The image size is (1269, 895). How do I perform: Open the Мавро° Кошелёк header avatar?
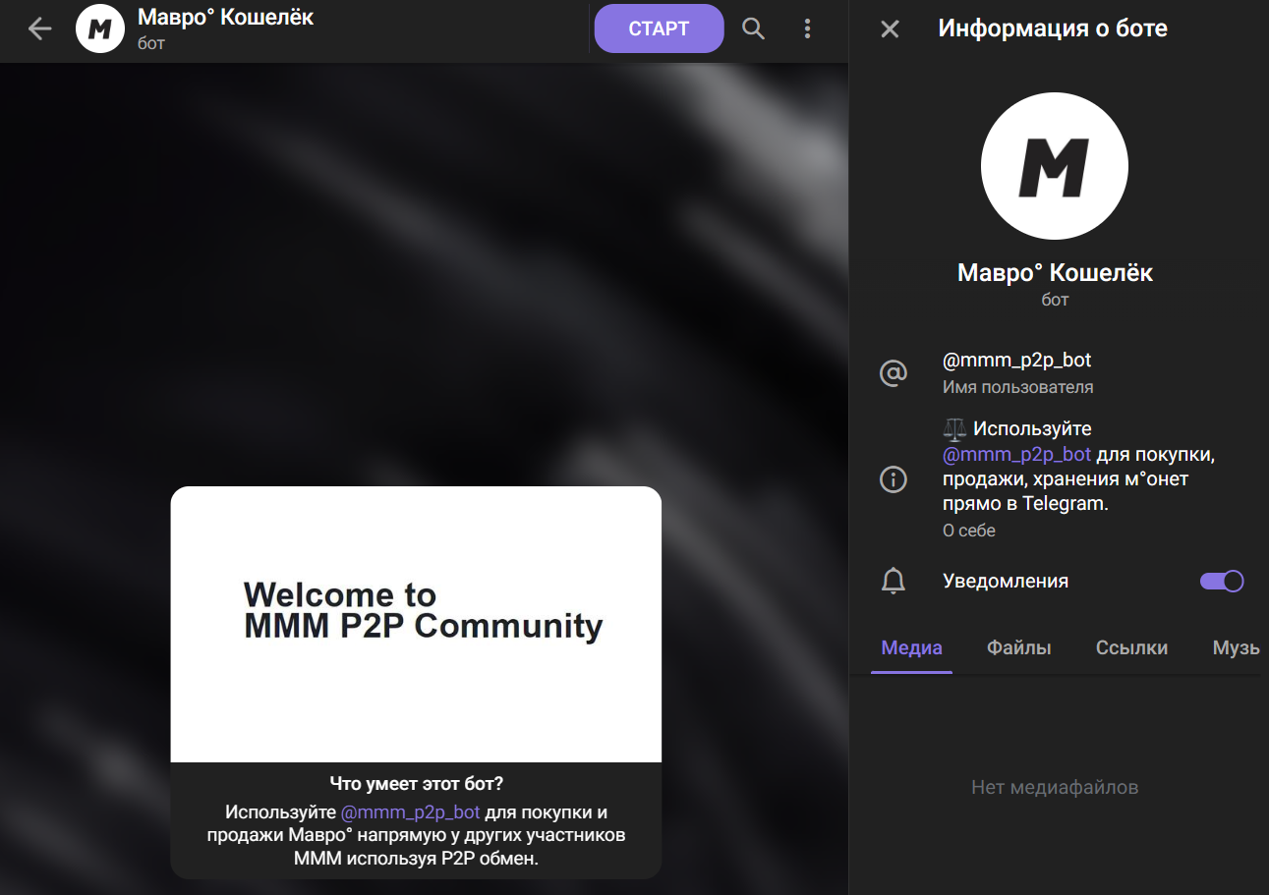coord(100,29)
